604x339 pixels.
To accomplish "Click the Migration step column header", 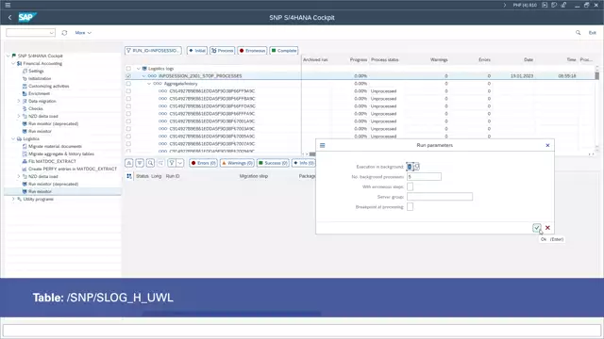I will (254, 176).
